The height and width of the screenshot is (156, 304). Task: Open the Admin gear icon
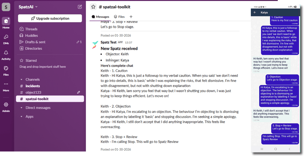coord(6,105)
